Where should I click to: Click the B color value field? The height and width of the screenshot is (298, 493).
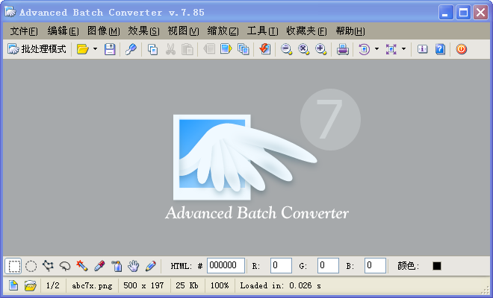point(376,266)
